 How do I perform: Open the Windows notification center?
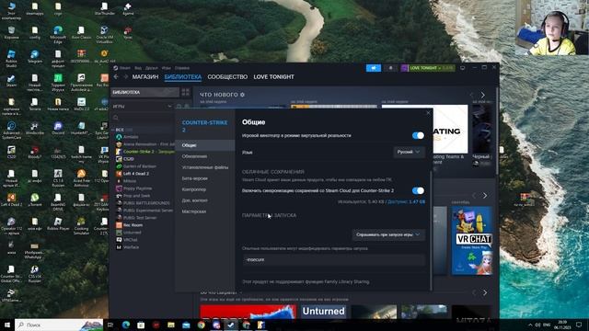tap(579, 325)
